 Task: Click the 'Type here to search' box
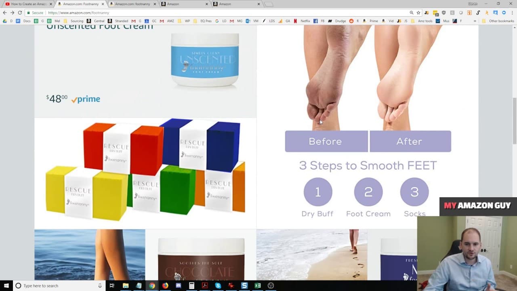(x=59, y=286)
